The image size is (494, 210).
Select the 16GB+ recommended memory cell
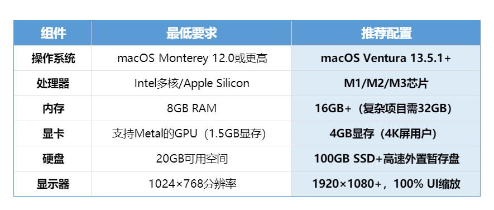click(386, 108)
